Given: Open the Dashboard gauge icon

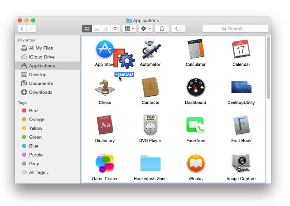Looking at the screenshot, I should click(x=196, y=87).
